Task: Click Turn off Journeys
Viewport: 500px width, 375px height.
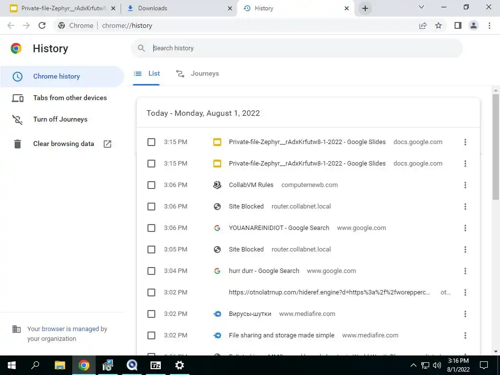Action: tap(62, 119)
